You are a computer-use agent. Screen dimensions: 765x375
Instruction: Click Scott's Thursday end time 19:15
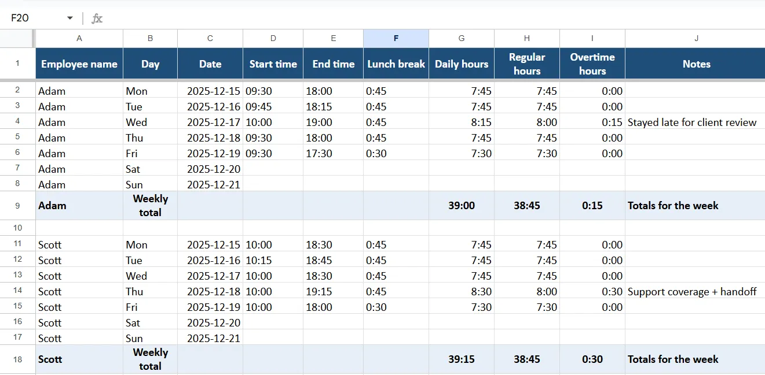(x=334, y=291)
